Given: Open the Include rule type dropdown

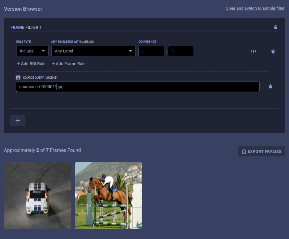Looking at the screenshot, I should pyautogui.click(x=32, y=51).
